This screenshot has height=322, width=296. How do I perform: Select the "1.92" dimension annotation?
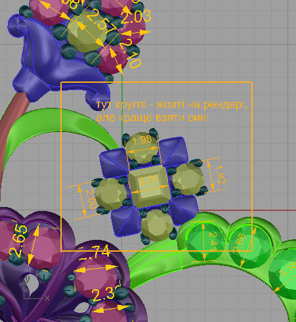(221, 174)
